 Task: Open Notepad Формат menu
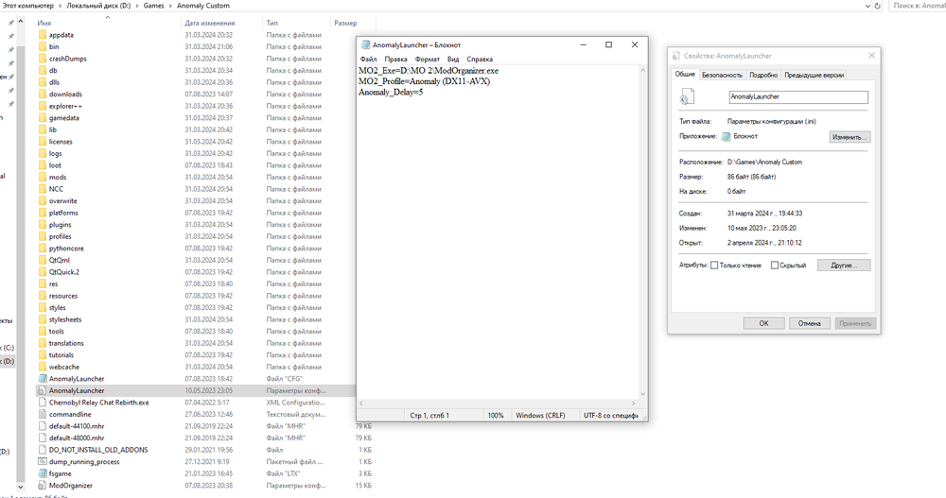428,60
